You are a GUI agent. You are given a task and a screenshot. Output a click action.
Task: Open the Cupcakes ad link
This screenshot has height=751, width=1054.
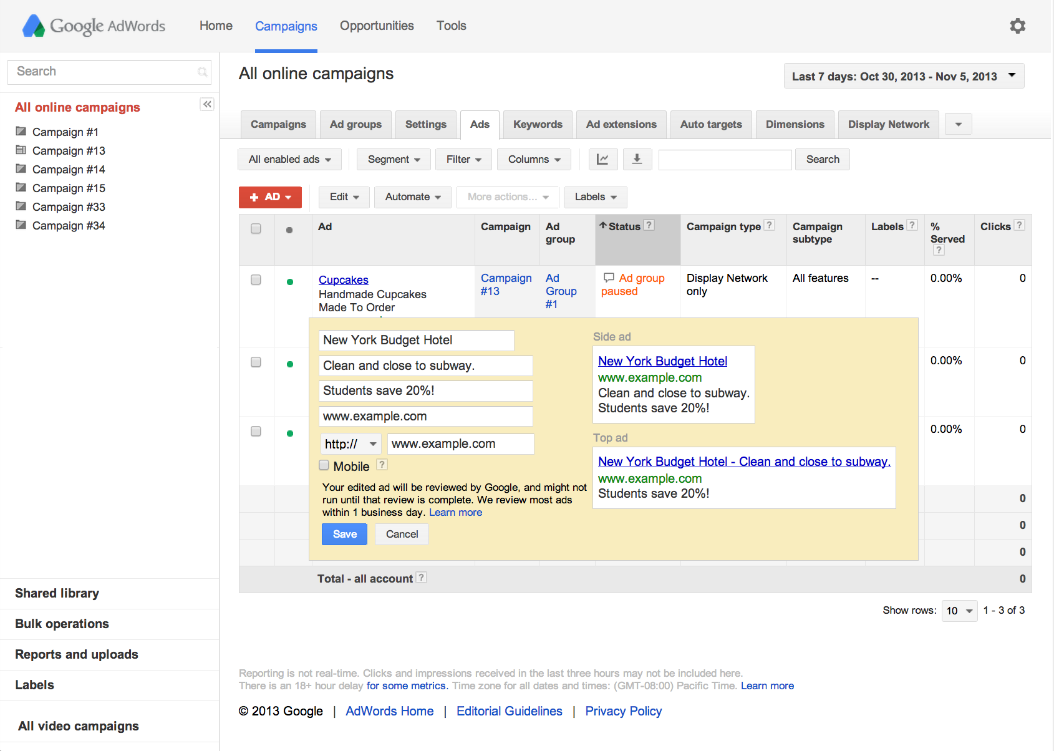click(x=344, y=280)
